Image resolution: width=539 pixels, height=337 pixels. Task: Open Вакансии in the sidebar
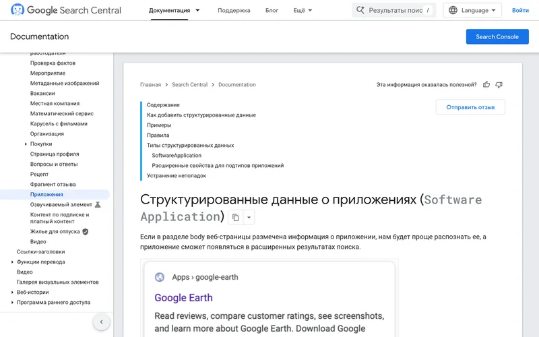[x=42, y=94]
